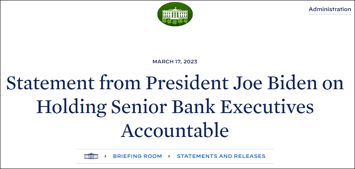Click the white building inside the green logo
This screenshot has height=169, width=355.
click(175, 13)
